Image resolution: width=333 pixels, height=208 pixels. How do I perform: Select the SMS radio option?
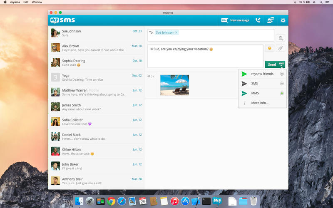pyautogui.click(x=282, y=84)
